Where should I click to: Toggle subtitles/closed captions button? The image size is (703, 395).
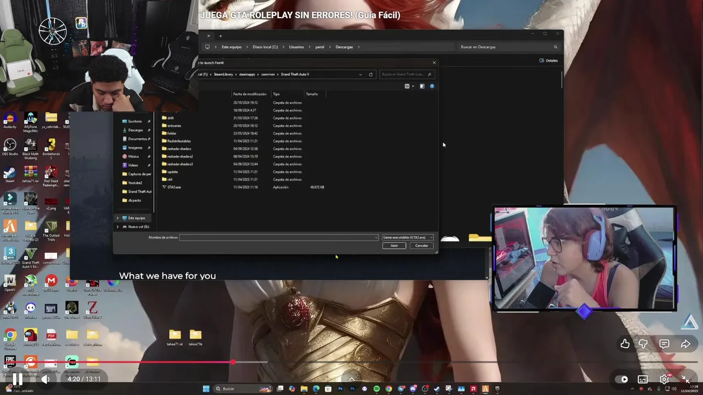643,379
